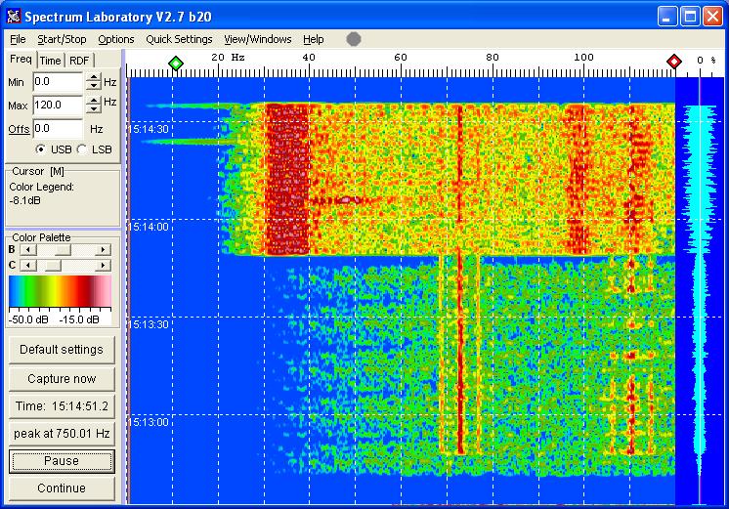Click the green diamond frequency marker
The width and height of the screenshot is (729, 509).
[176, 63]
